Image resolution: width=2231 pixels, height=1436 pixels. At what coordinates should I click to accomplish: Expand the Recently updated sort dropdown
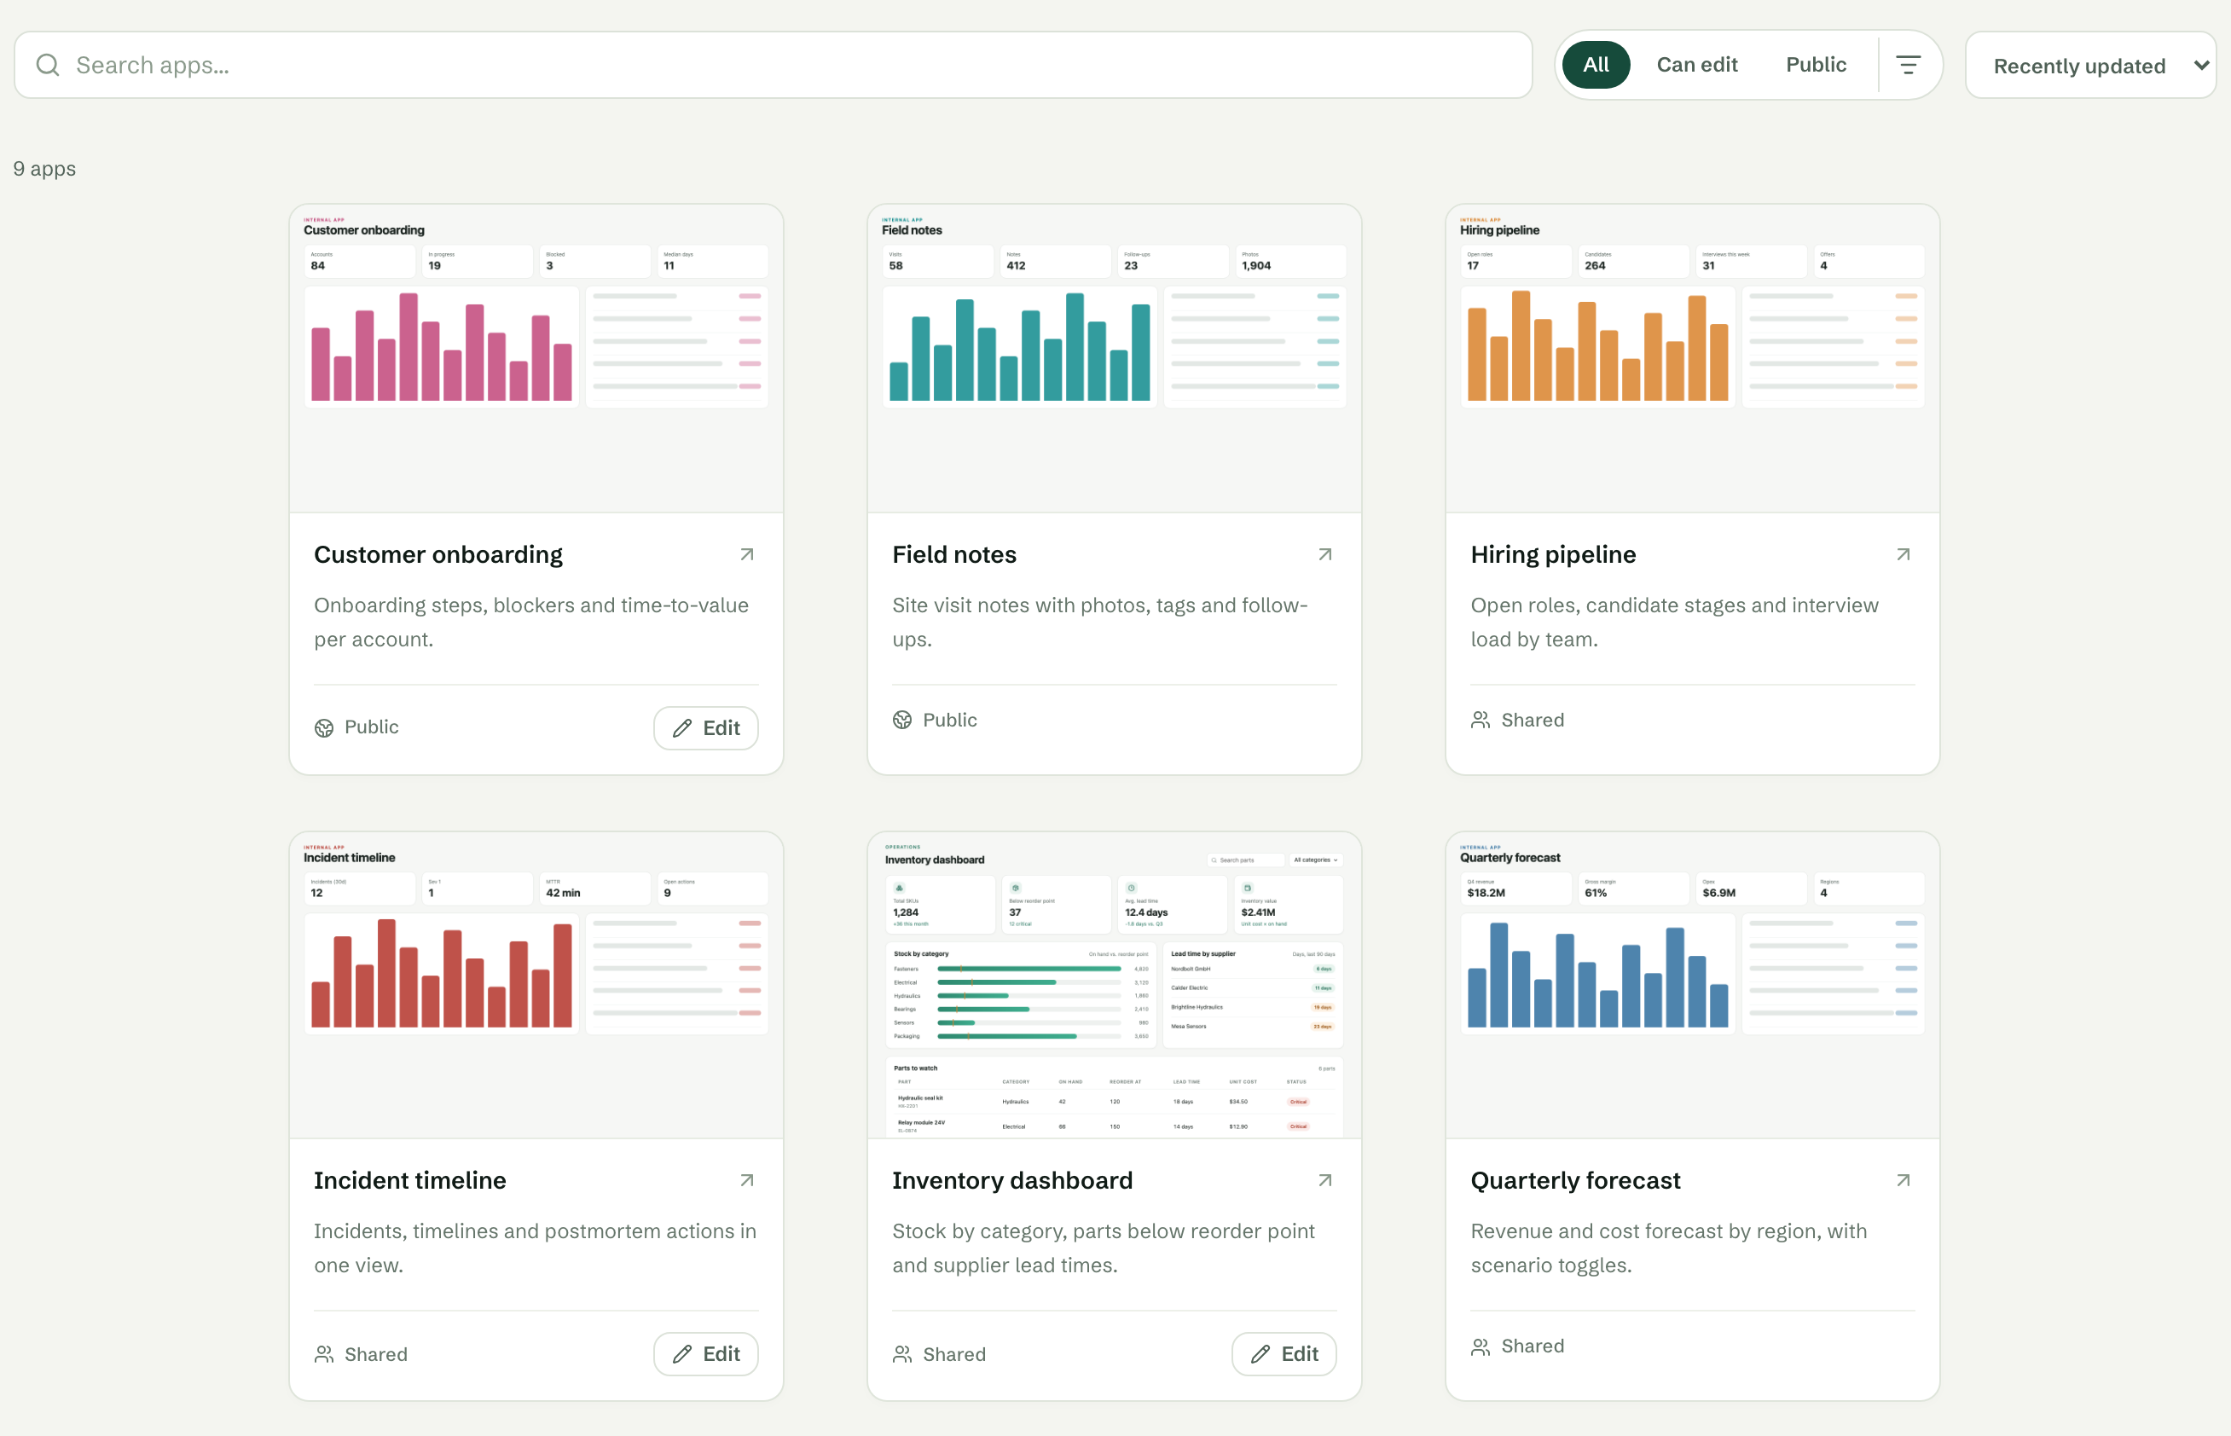coord(2090,66)
